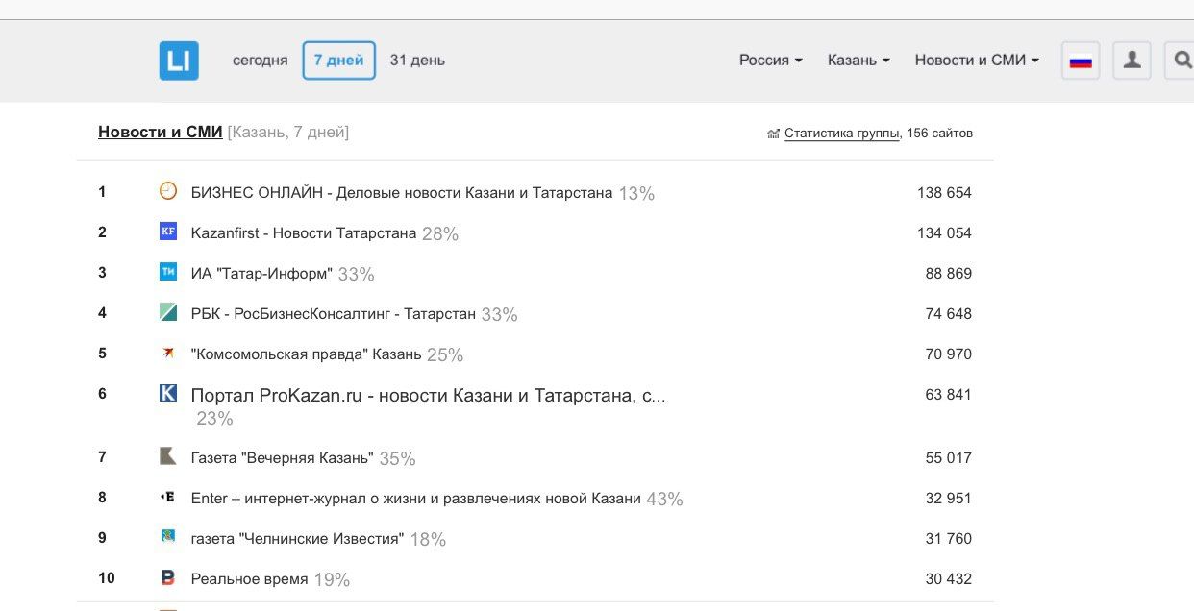
Task: Open the user profile icon
Action: [x=1132, y=61]
